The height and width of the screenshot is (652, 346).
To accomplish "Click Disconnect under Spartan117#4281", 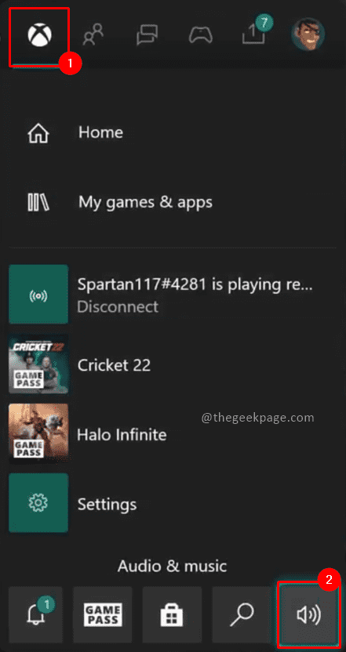I will 118,307.
